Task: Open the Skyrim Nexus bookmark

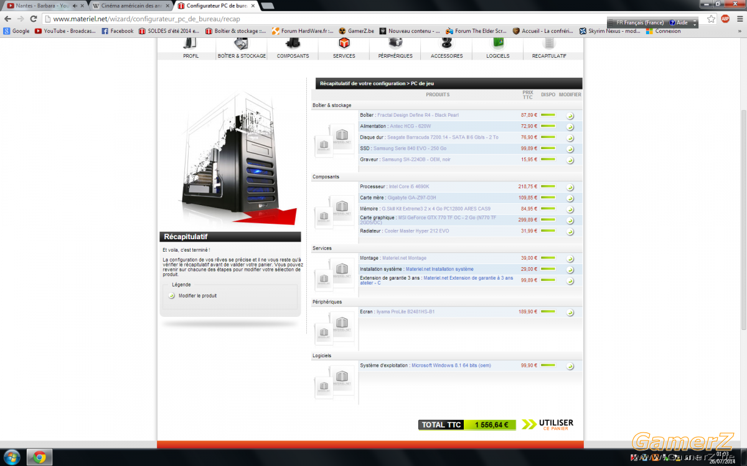Action: click(609, 30)
